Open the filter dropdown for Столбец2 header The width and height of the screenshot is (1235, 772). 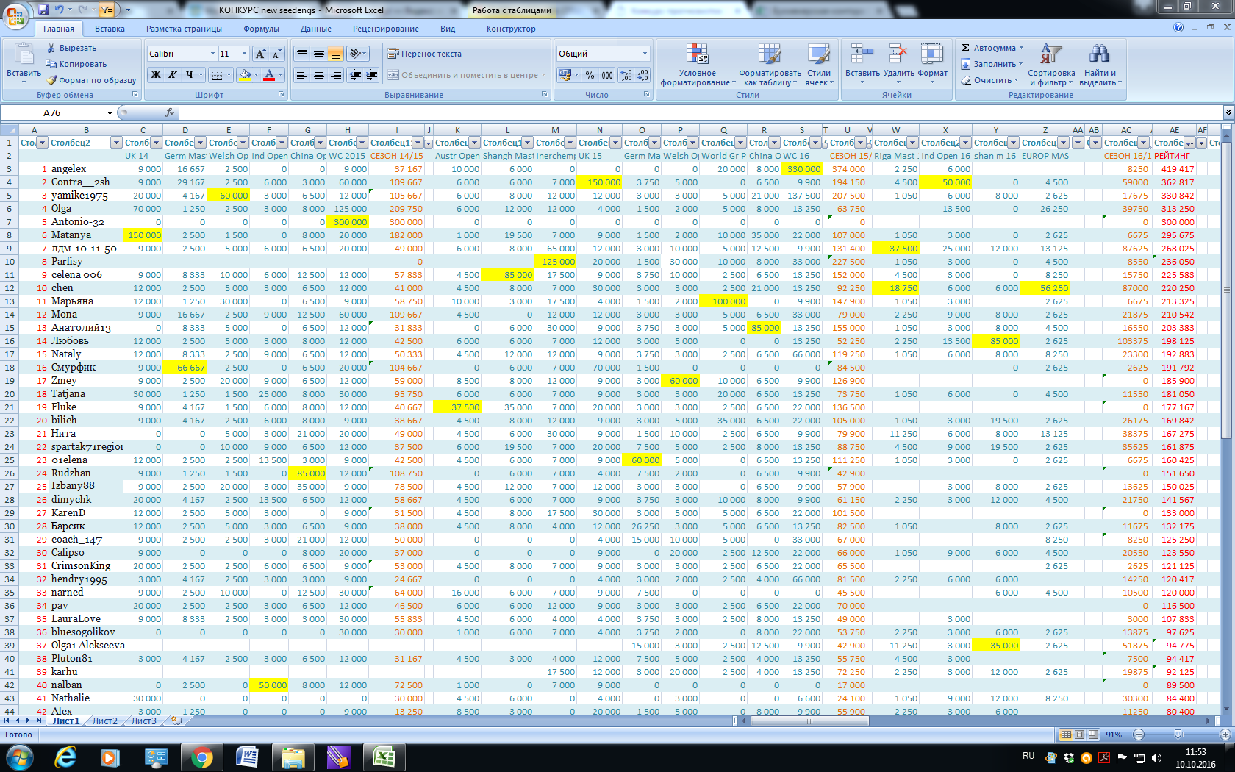pyautogui.click(x=115, y=143)
